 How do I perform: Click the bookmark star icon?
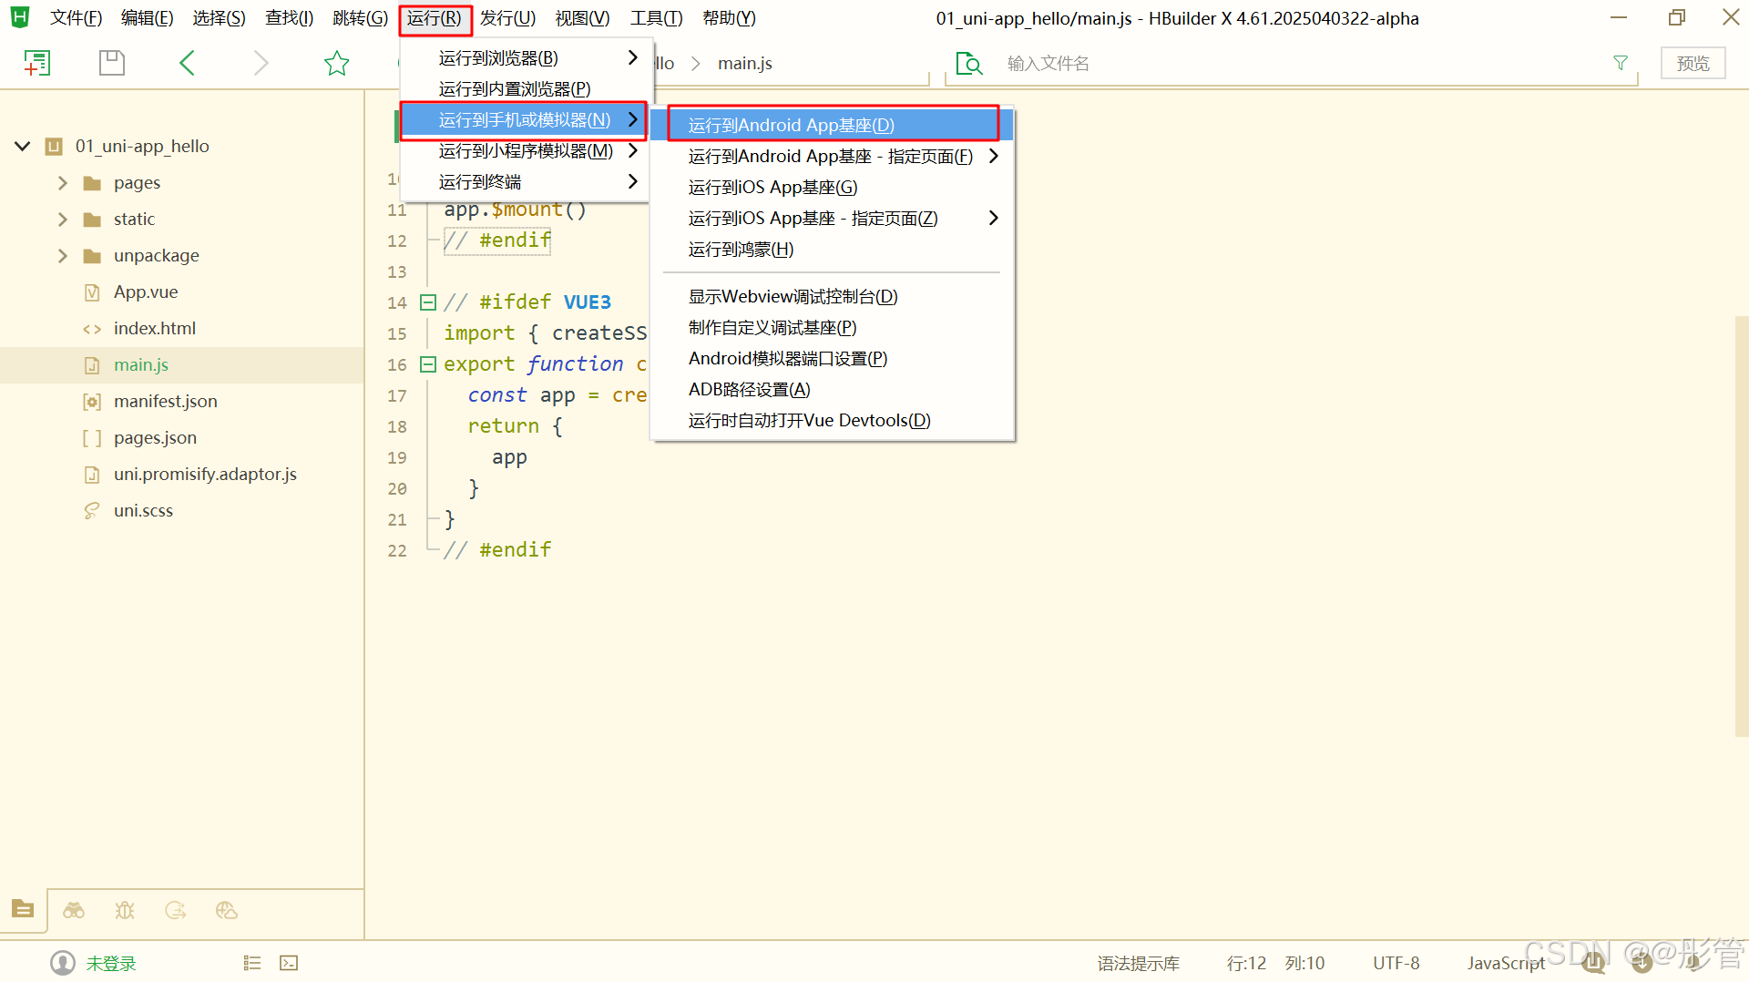337,63
